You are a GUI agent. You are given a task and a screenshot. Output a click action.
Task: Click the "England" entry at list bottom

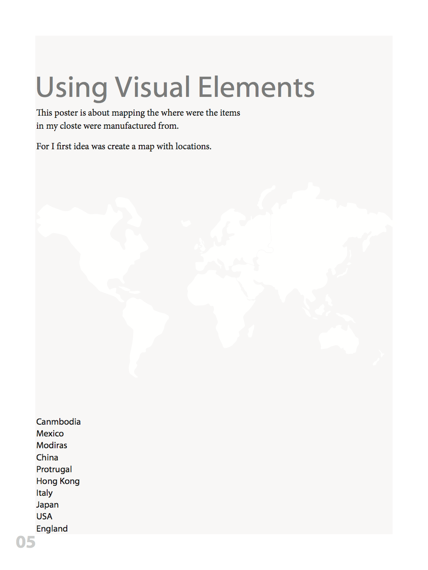52,529
